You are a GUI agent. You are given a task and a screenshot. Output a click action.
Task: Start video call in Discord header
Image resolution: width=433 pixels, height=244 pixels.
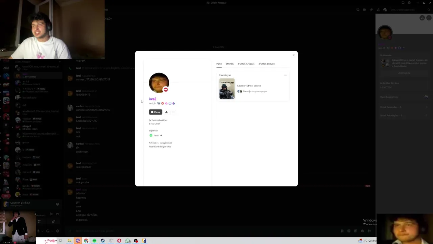click(365, 10)
